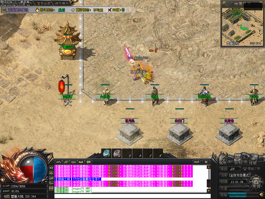265x199 pixels.
Task: Click 查看基本属性 link
Action: (18, 10)
